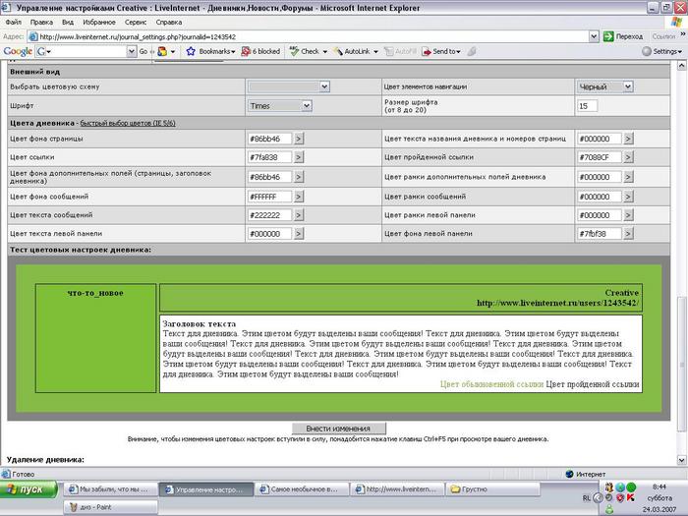
Task: Open picker next to left panel text color
Action: [x=299, y=234]
